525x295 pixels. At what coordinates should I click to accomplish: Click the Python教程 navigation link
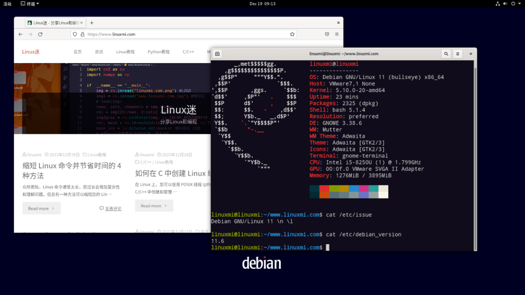coord(158,51)
